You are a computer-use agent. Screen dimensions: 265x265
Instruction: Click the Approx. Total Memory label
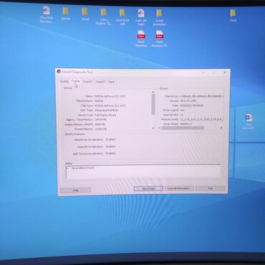[x=79, y=120]
